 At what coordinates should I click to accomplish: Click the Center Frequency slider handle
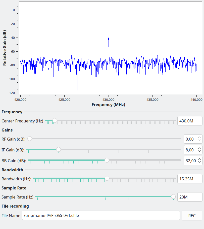[x=55, y=120]
